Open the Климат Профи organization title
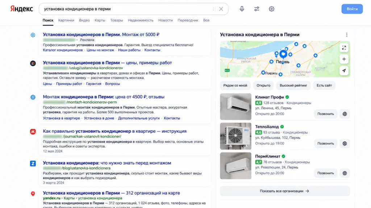The image size is (371, 208). coord(270,97)
